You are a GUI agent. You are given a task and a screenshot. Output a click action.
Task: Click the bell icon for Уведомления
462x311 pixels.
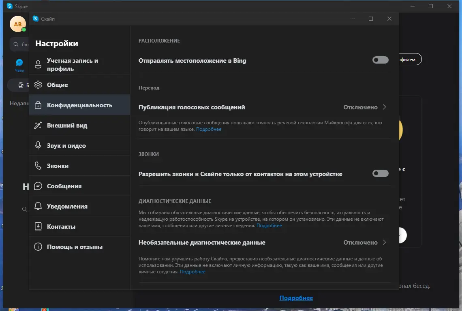pyautogui.click(x=38, y=207)
